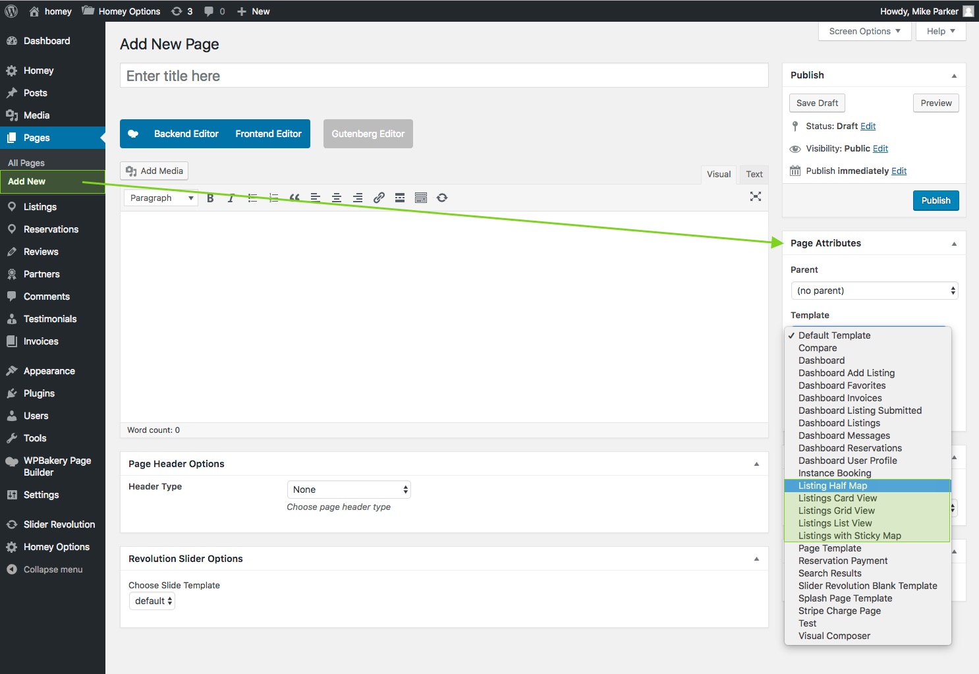Click the WPBakery cloud logo icon
Viewport: 979px width, 674px height.
[x=133, y=134]
